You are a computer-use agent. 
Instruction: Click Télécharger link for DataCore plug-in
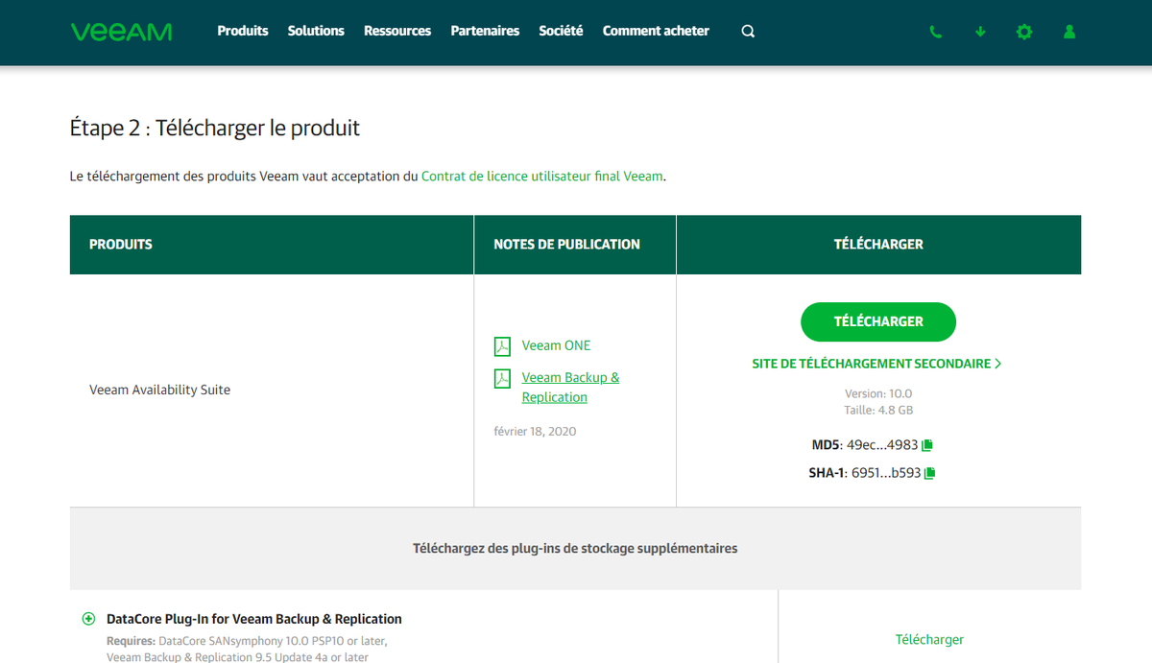coord(929,639)
